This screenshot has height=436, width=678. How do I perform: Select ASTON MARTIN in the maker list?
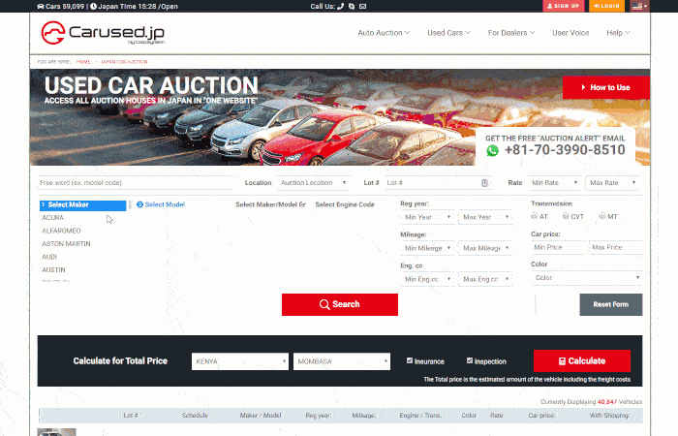click(66, 243)
